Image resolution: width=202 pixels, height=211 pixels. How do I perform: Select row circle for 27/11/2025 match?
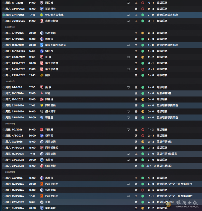(4, 15)
